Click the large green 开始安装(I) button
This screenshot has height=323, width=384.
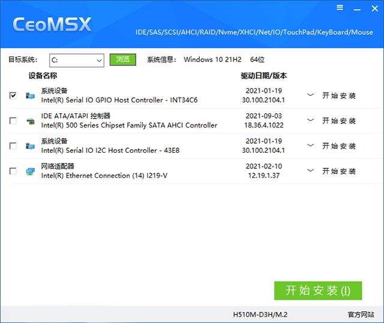tap(318, 291)
